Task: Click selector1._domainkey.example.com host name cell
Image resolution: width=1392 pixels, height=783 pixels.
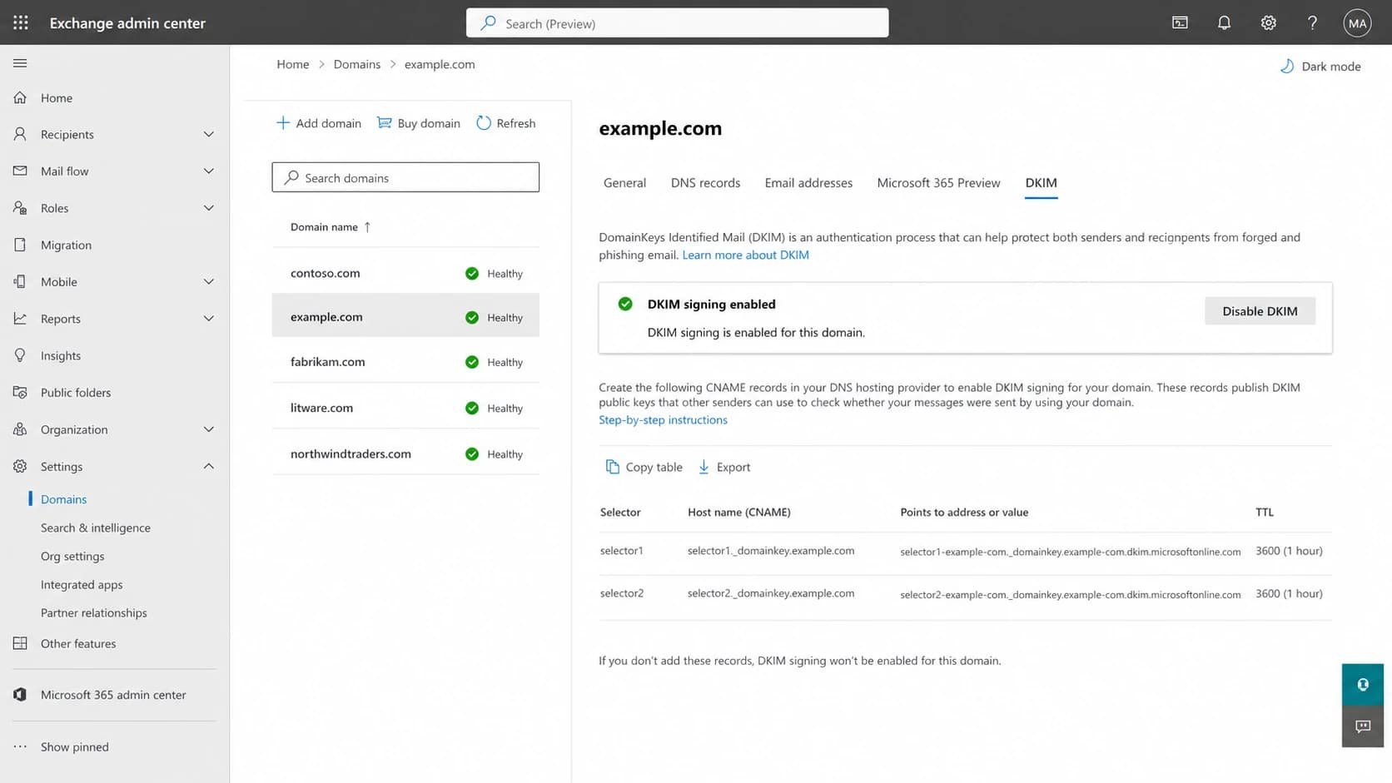Action: pos(771,551)
